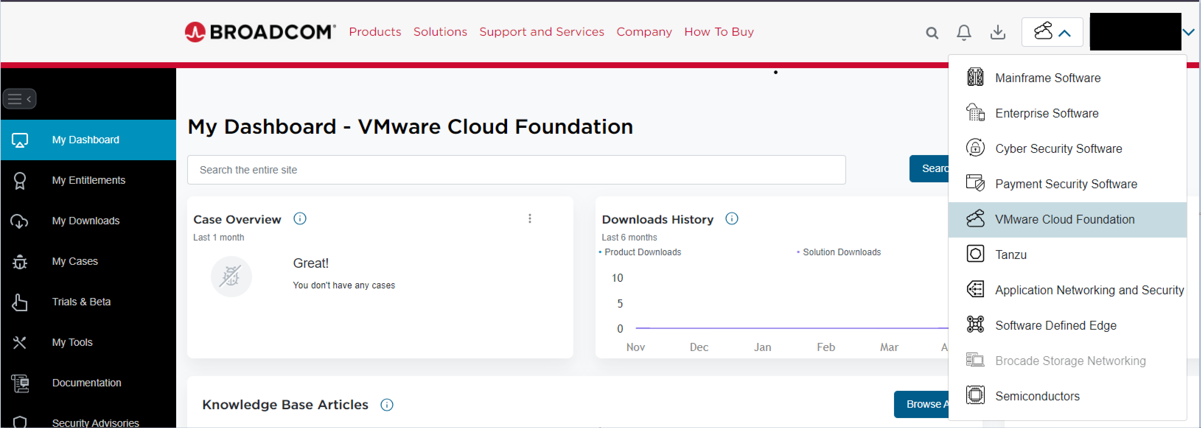Show Case Overview info tooltip icon
The height and width of the screenshot is (428, 1201).
point(300,219)
